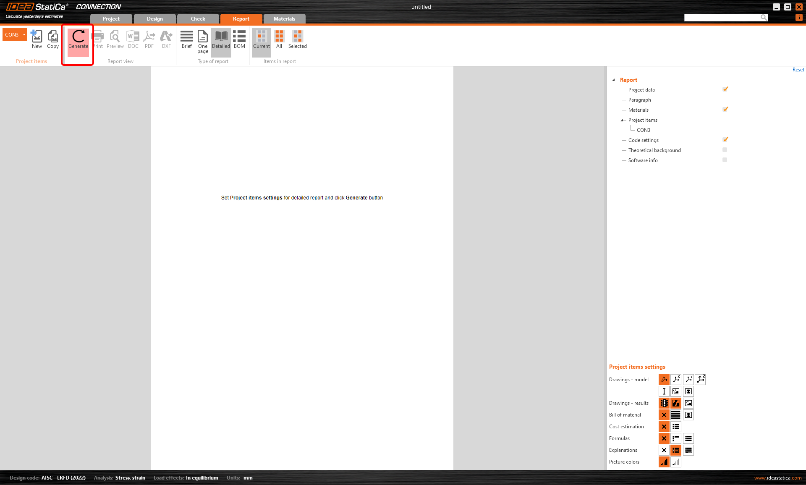This screenshot has height=485, width=806.
Task: Collapse the Project items tree node
Action: click(622, 120)
